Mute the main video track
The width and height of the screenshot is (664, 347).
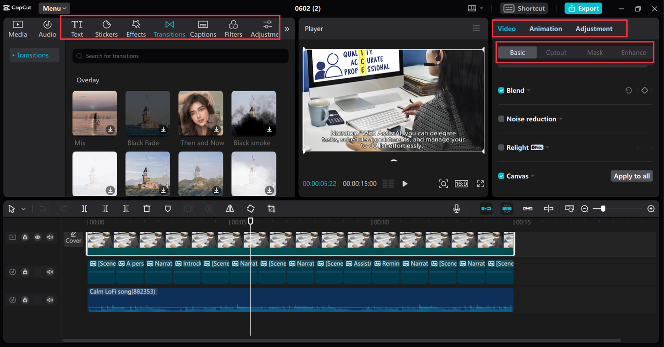coord(50,237)
